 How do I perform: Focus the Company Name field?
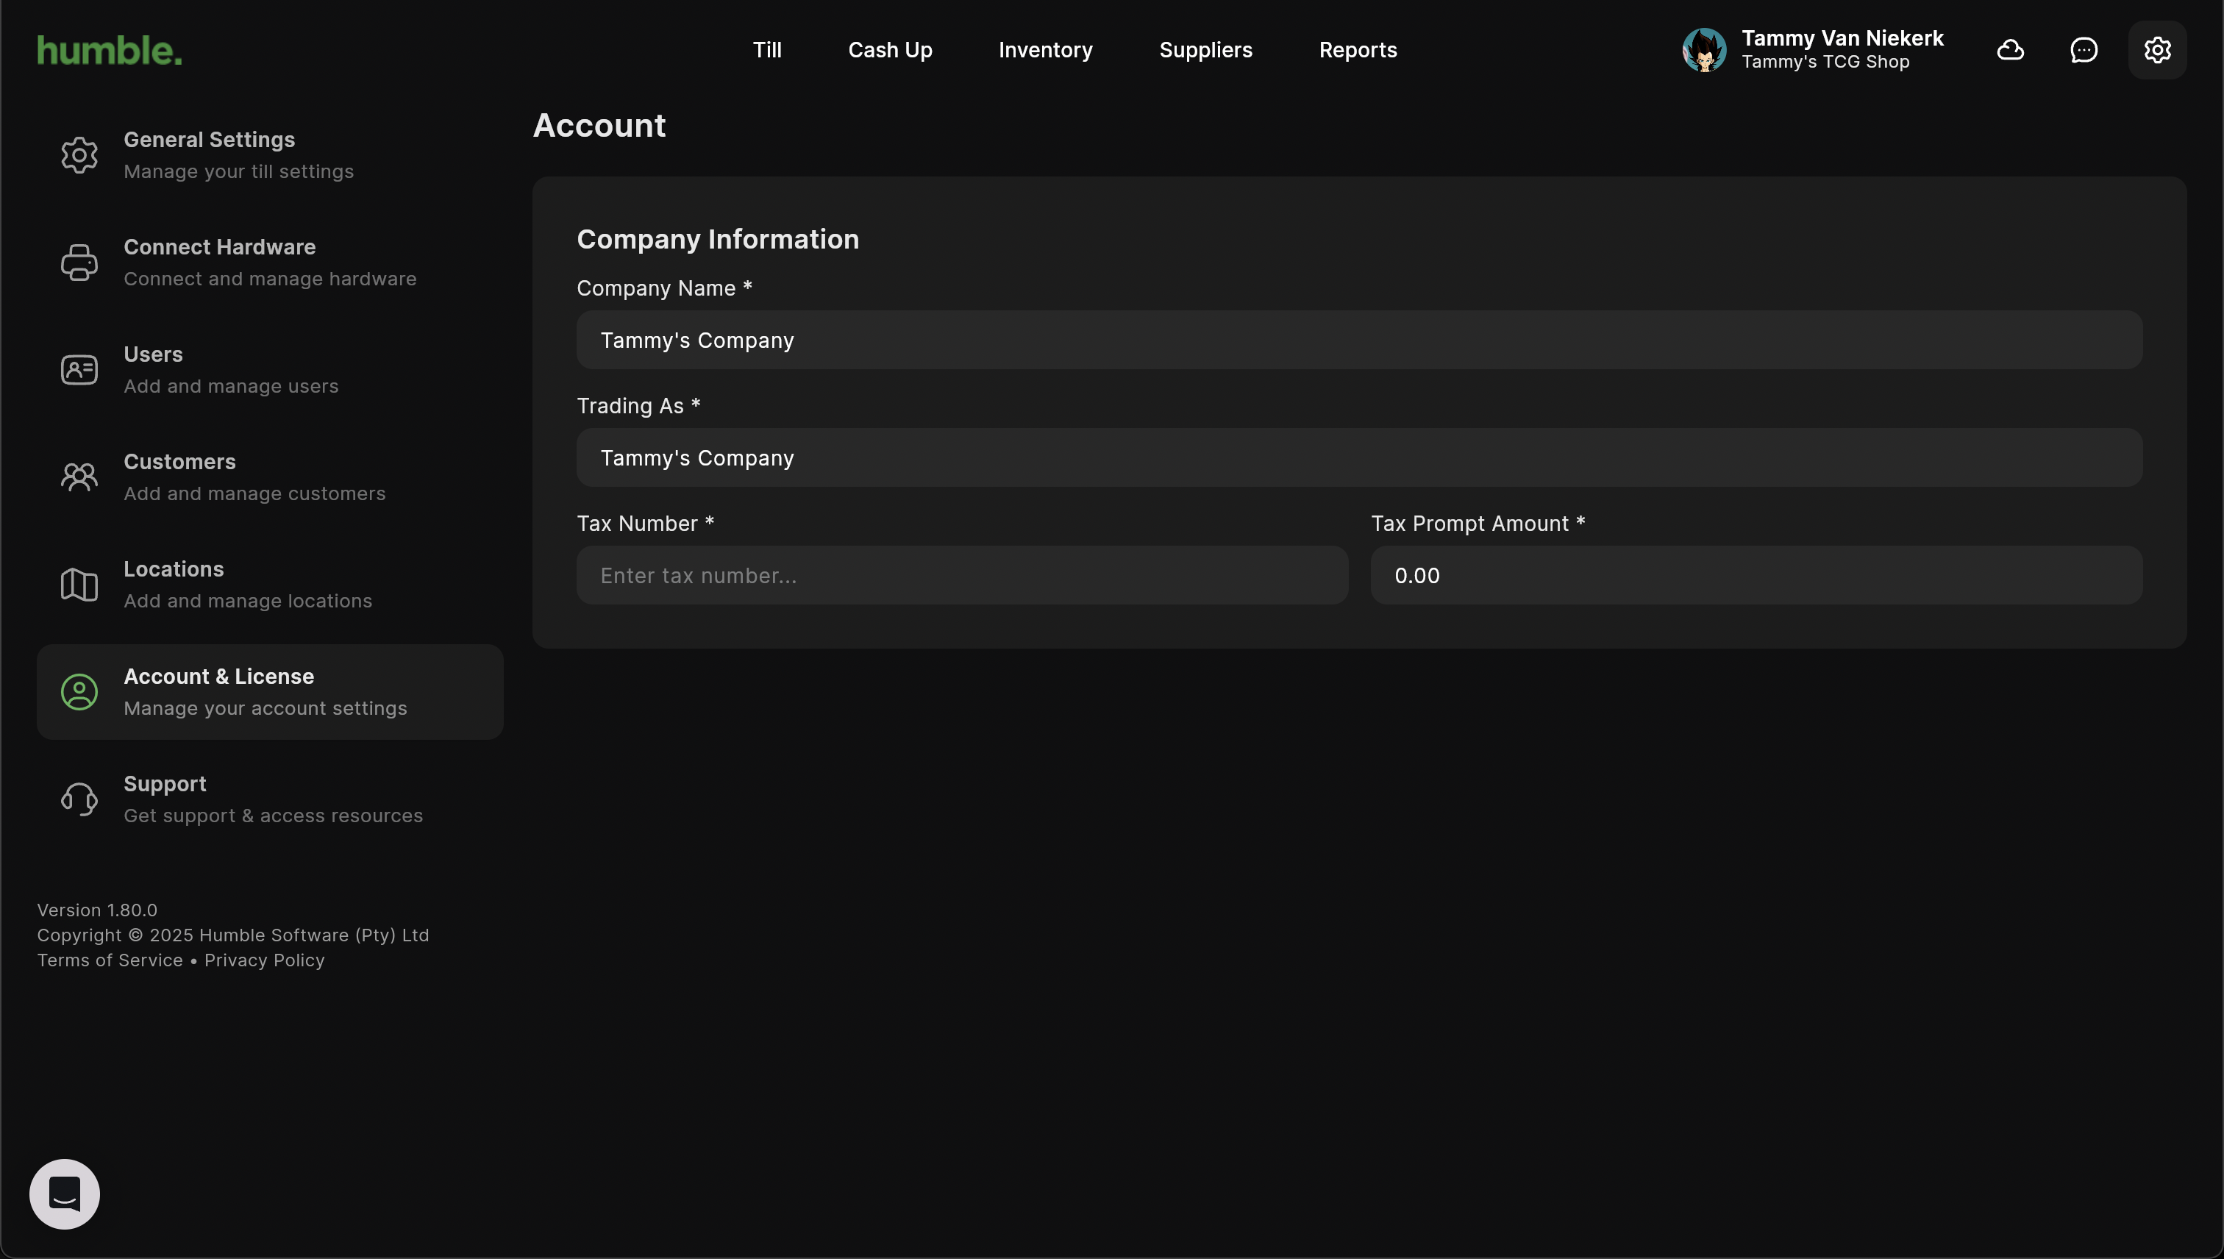pos(1358,340)
